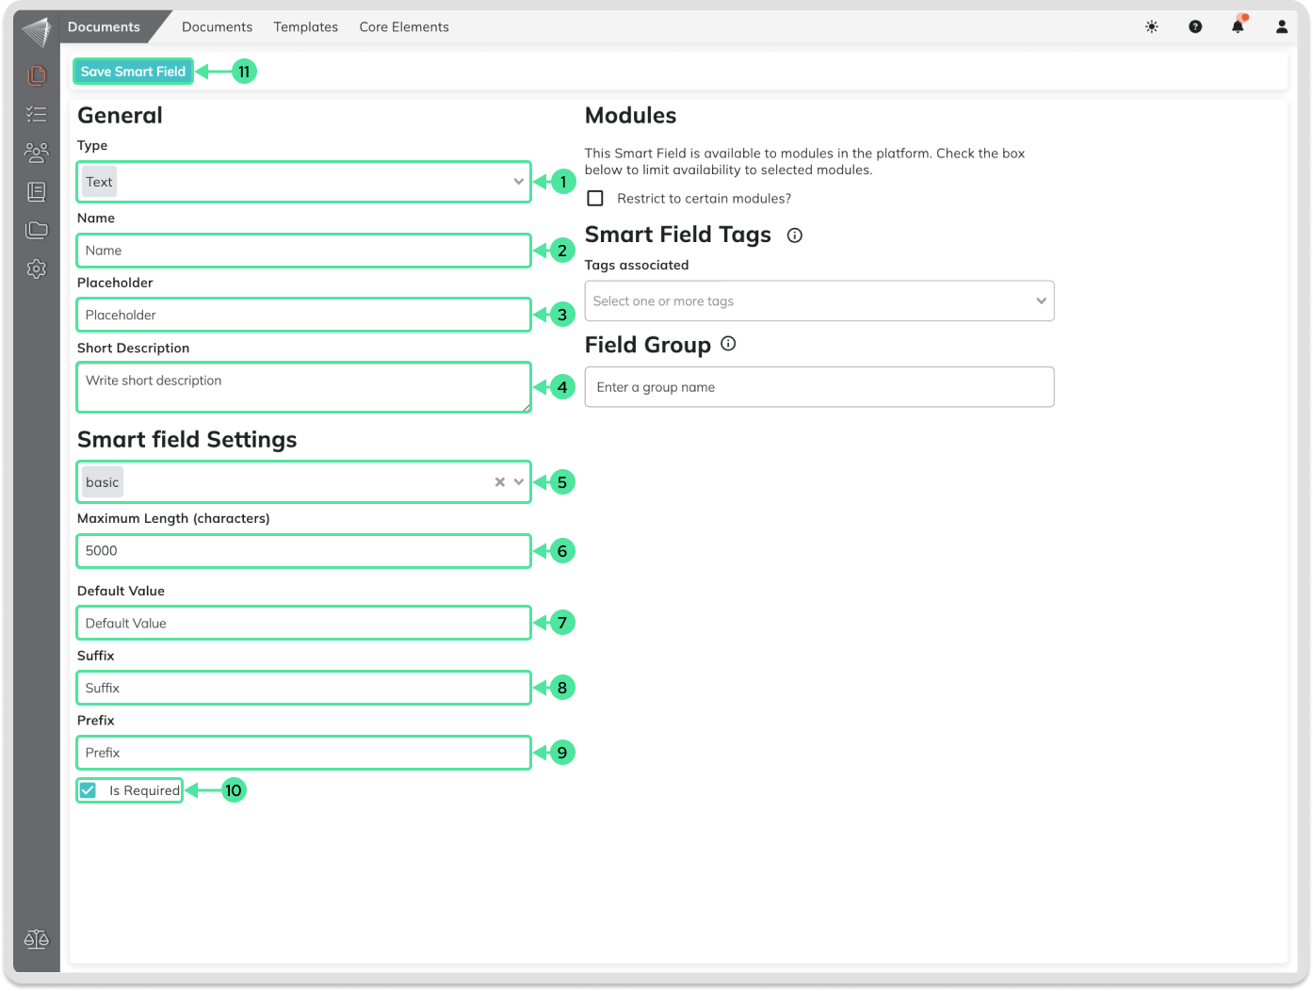The width and height of the screenshot is (1313, 991).
Task: Click the documents icon in the sidebar
Action: tap(37, 75)
